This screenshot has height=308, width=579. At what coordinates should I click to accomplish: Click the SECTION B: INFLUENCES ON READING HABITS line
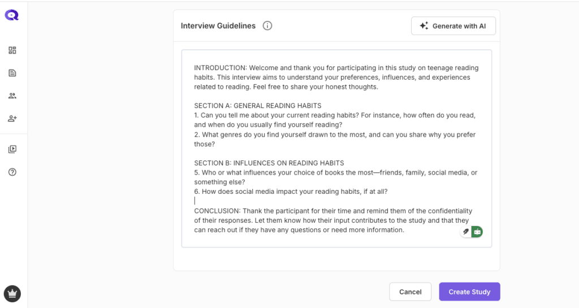coord(269,163)
